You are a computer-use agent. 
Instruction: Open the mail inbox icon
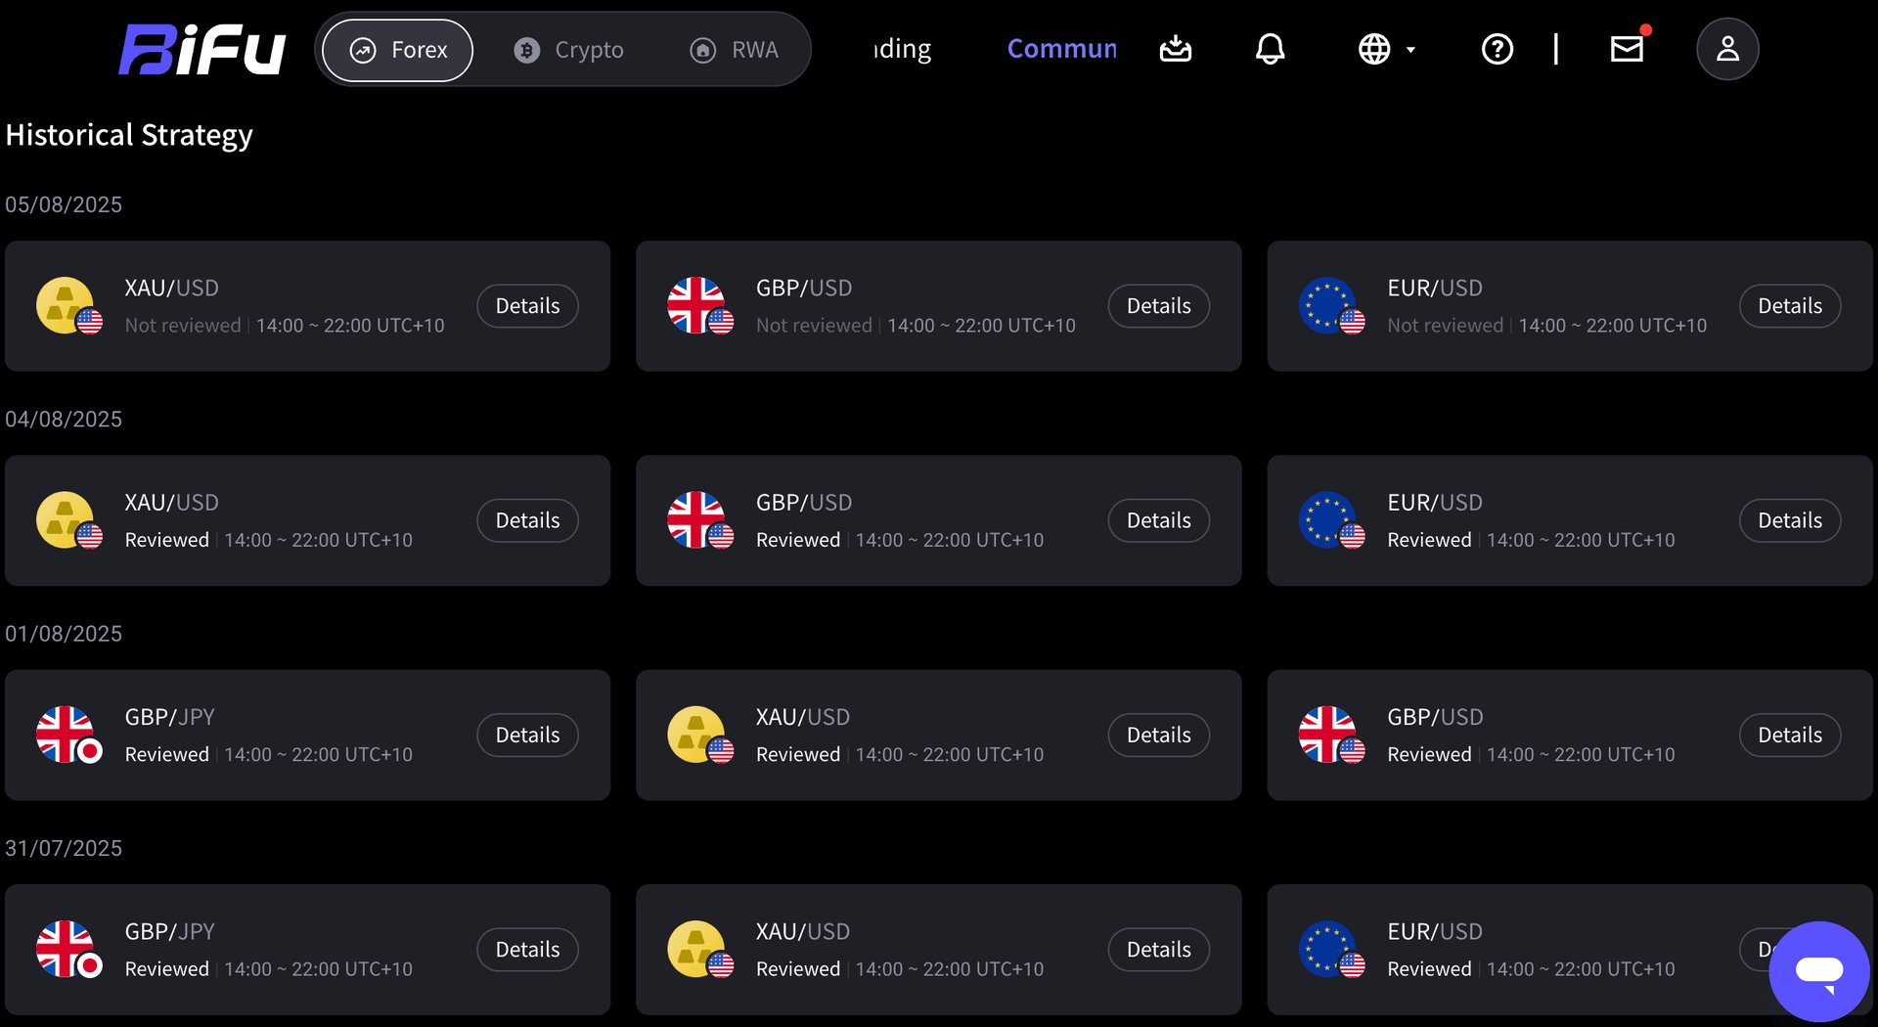pos(1628,48)
